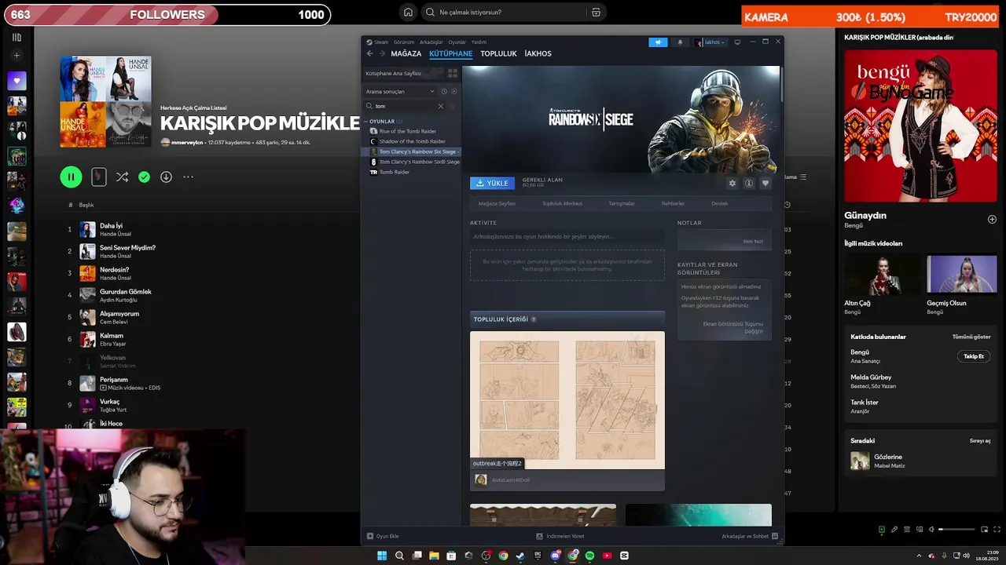Open Steam menu in Steam window
Viewport: 1006px width, 565px height.
click(x=377, y=42)
